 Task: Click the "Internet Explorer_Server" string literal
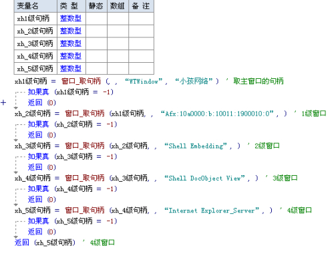coord(212,211)
